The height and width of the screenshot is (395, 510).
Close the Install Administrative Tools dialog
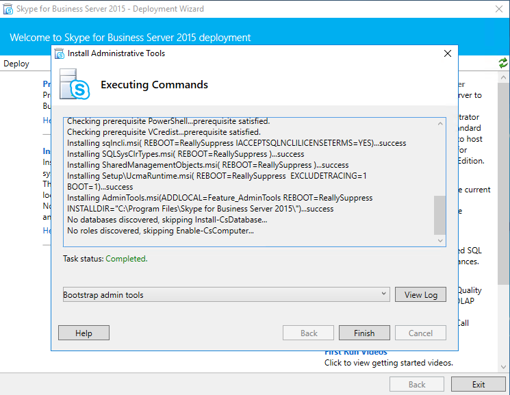click(448, 53)
